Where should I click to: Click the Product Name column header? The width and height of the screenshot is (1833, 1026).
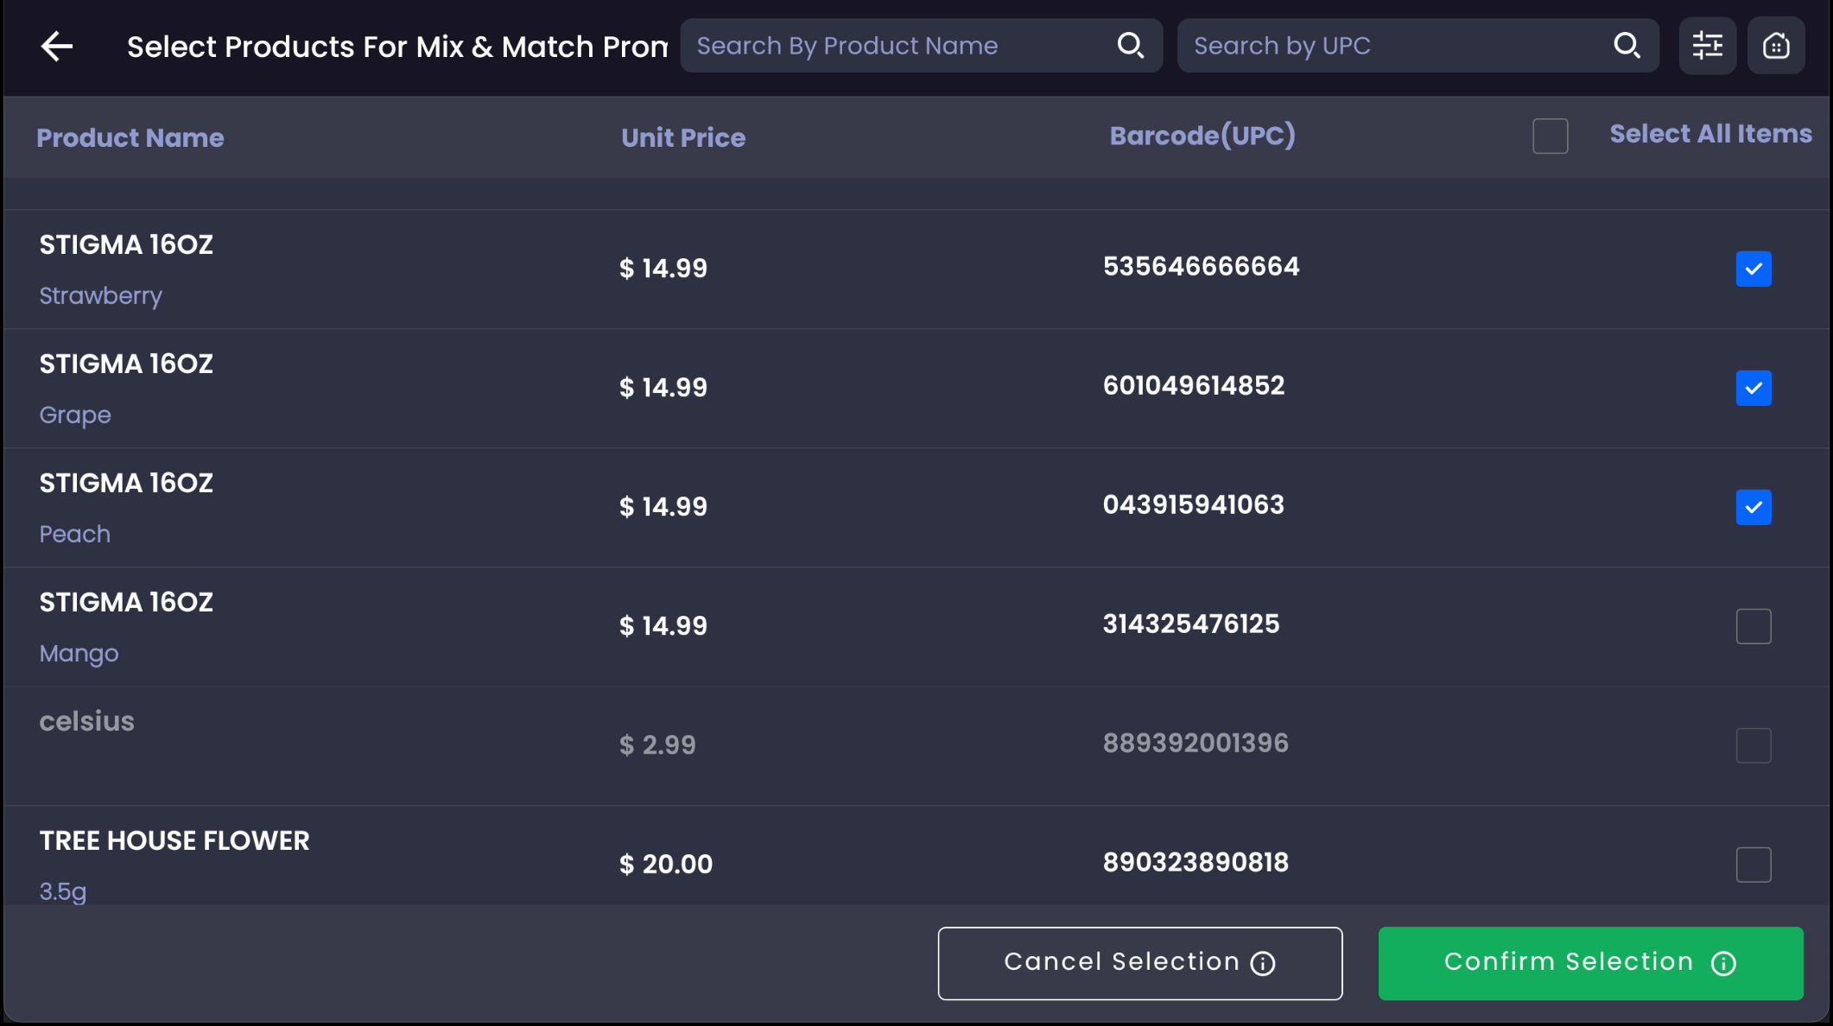click(x=130, y=137)
